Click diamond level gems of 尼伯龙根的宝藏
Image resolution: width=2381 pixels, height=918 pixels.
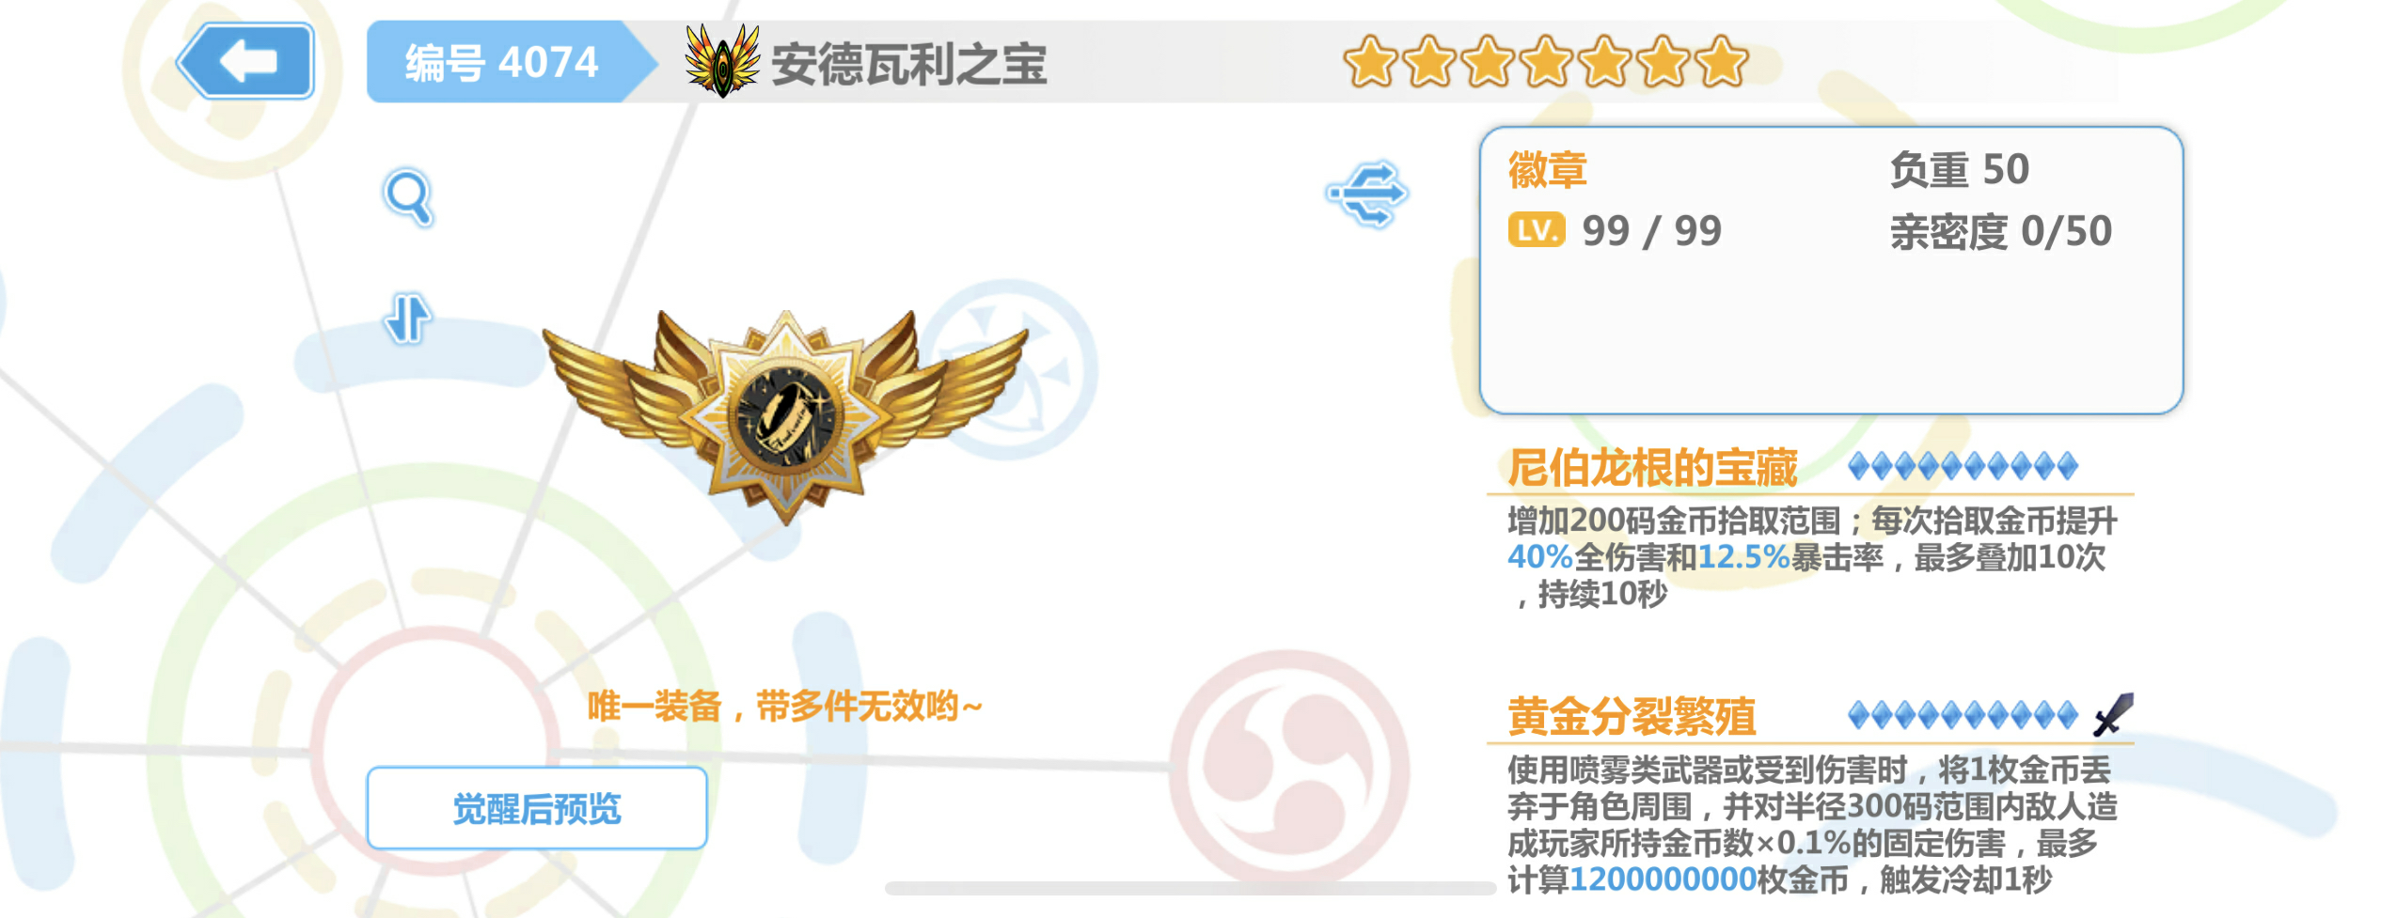1963,466
